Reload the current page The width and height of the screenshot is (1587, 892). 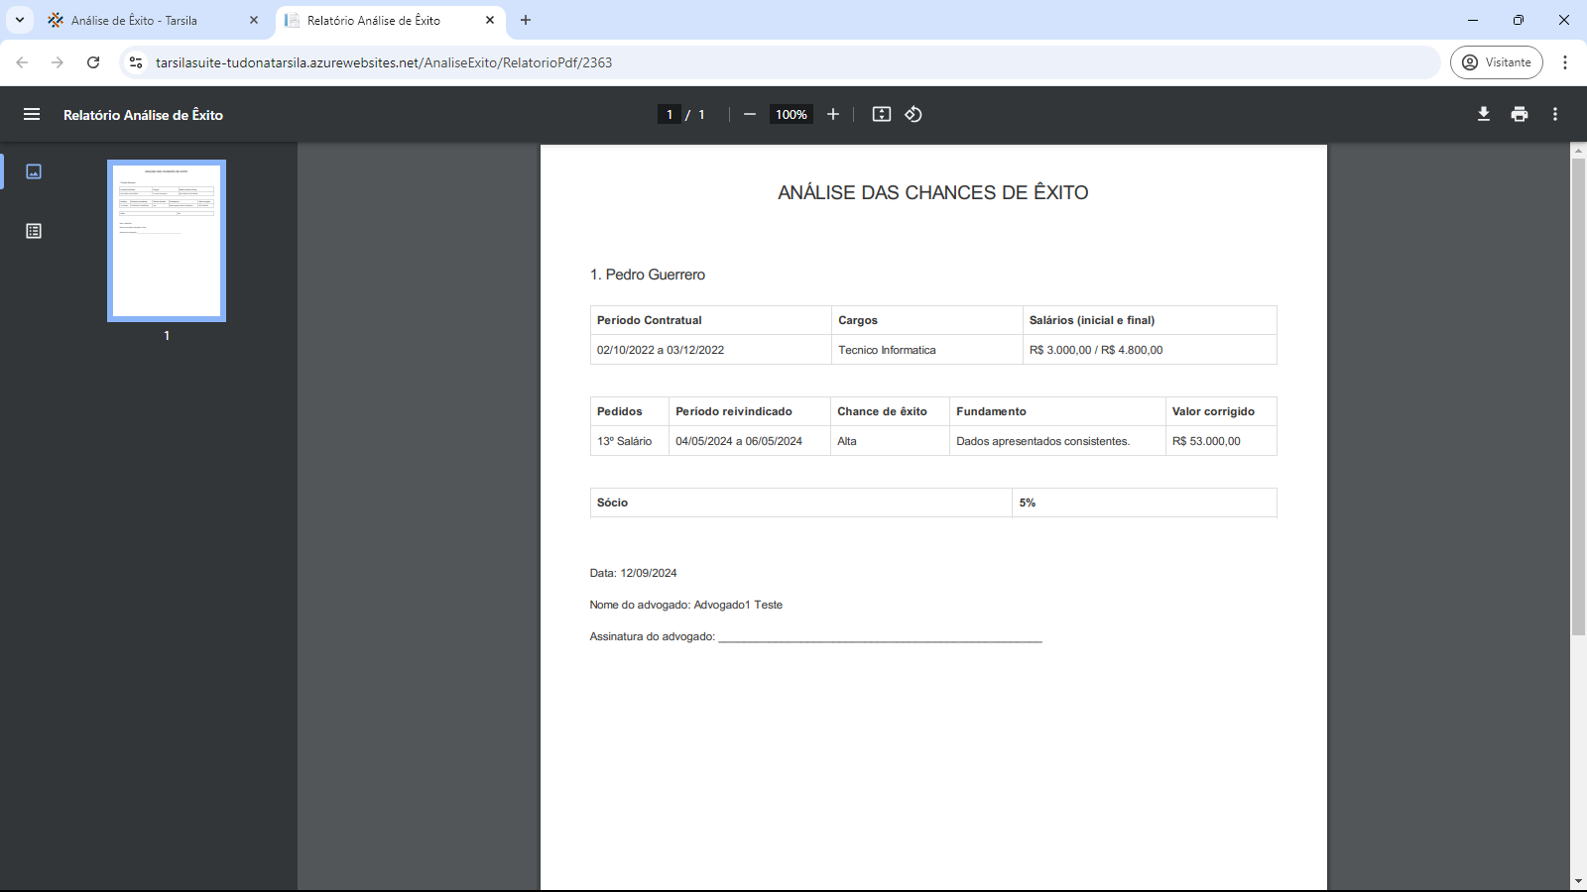tap(93, 62)
